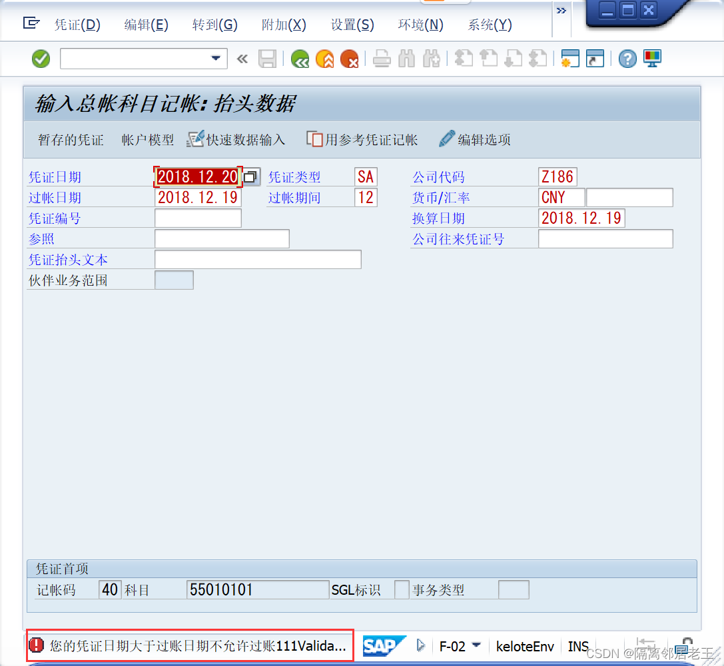This screenshot has width=724, height=666.
Task: Click the green checkmark Enter icon
Action: (x=41, y=59)
